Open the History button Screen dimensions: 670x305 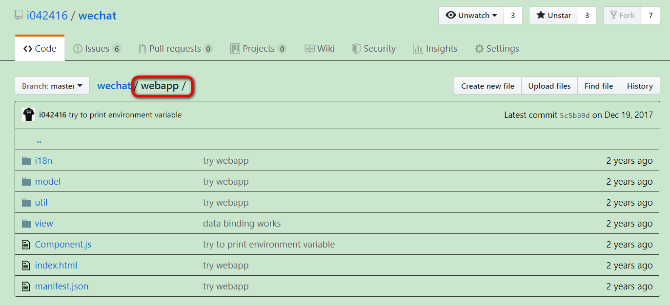(640, 86)
